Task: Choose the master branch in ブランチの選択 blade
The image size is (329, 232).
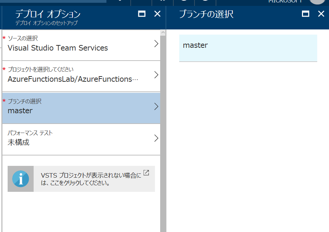Action: pos(248,48)
